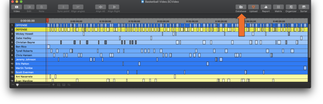
Task: Click the red playhead marker
Action: point(47,20)
